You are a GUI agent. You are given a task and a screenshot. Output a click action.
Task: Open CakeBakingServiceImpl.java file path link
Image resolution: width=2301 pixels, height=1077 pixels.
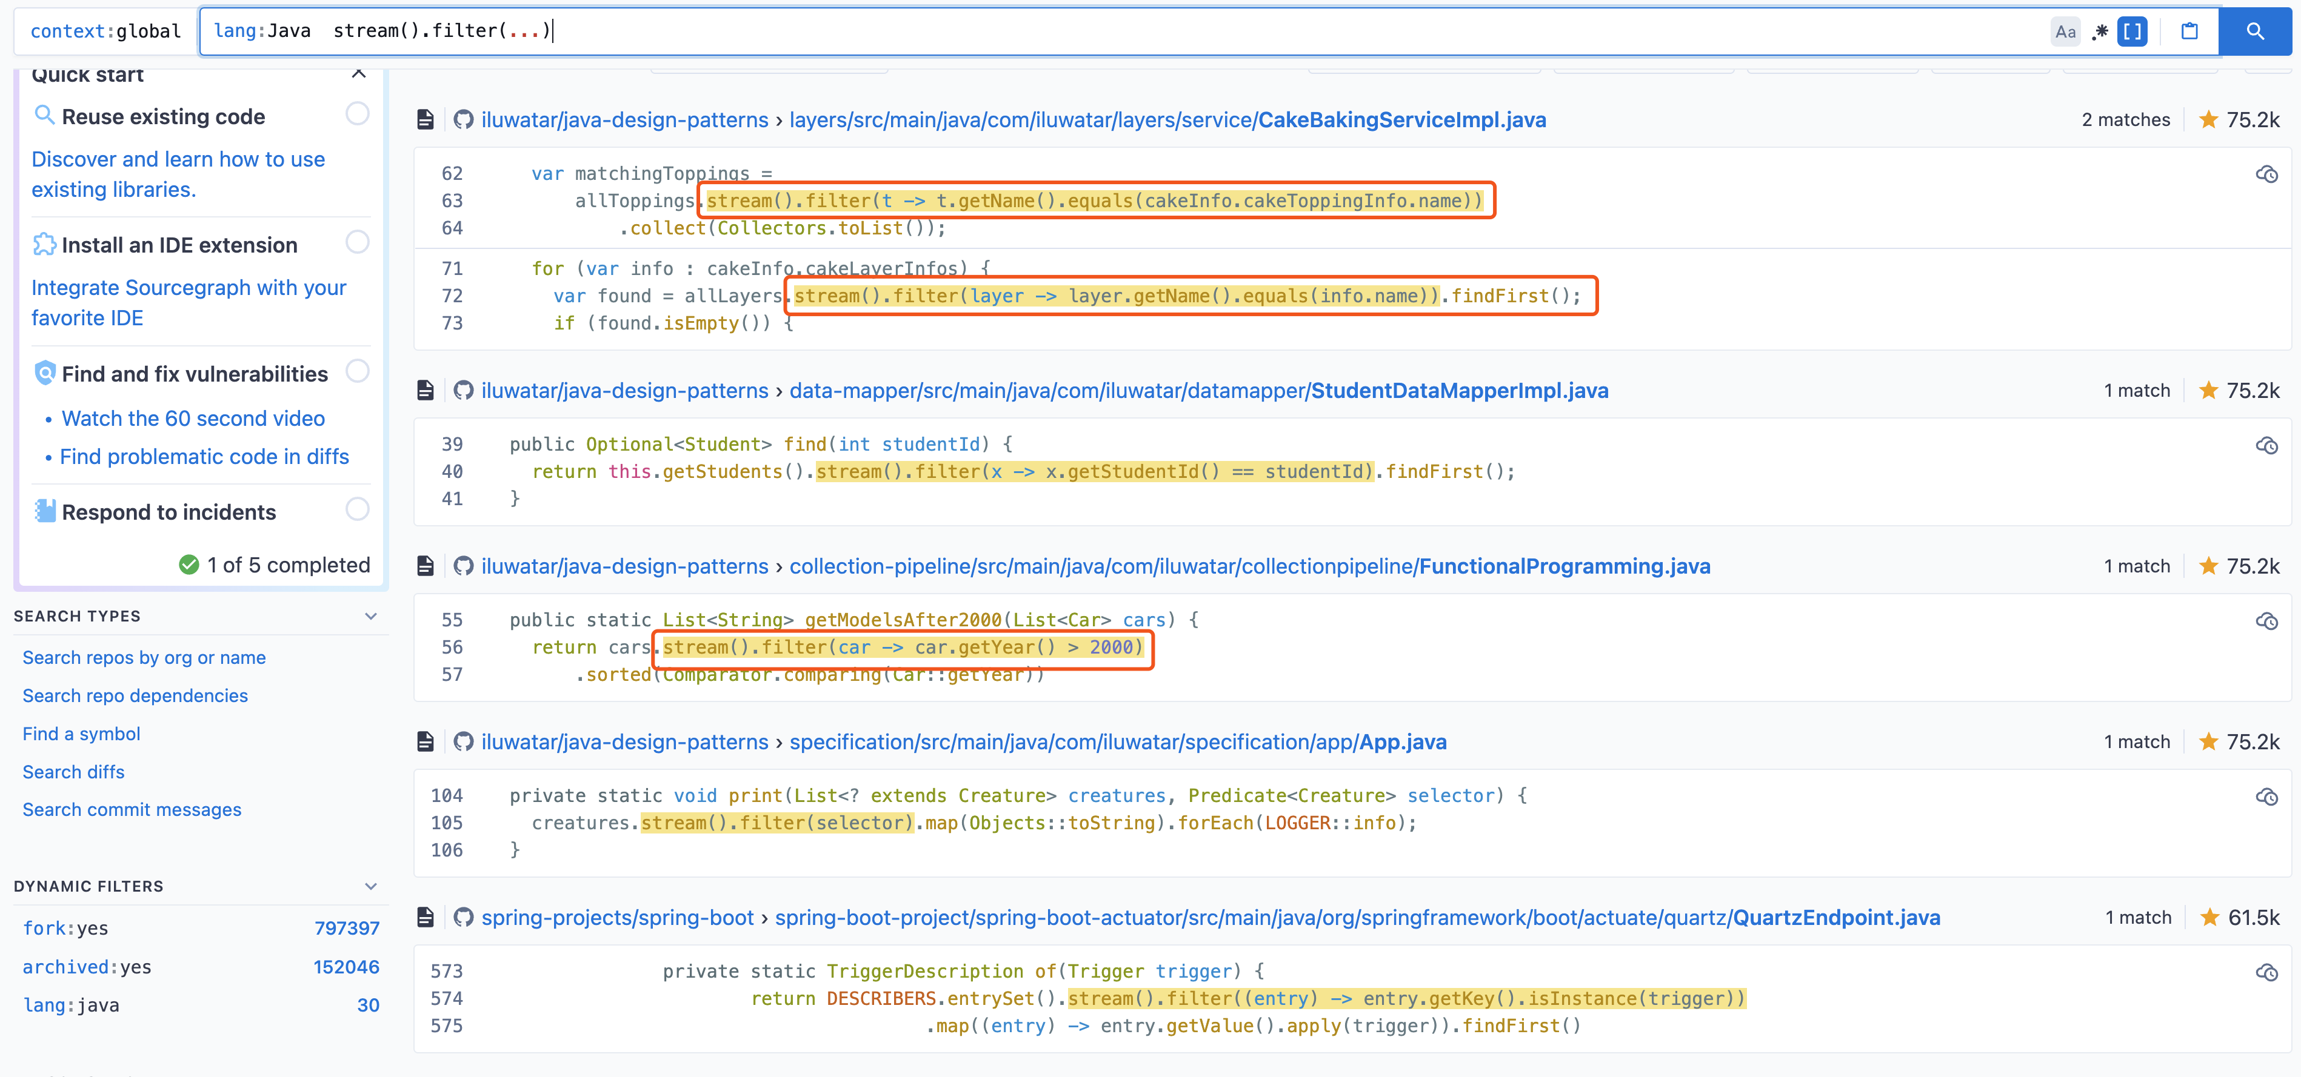(x=1167, y=119)
